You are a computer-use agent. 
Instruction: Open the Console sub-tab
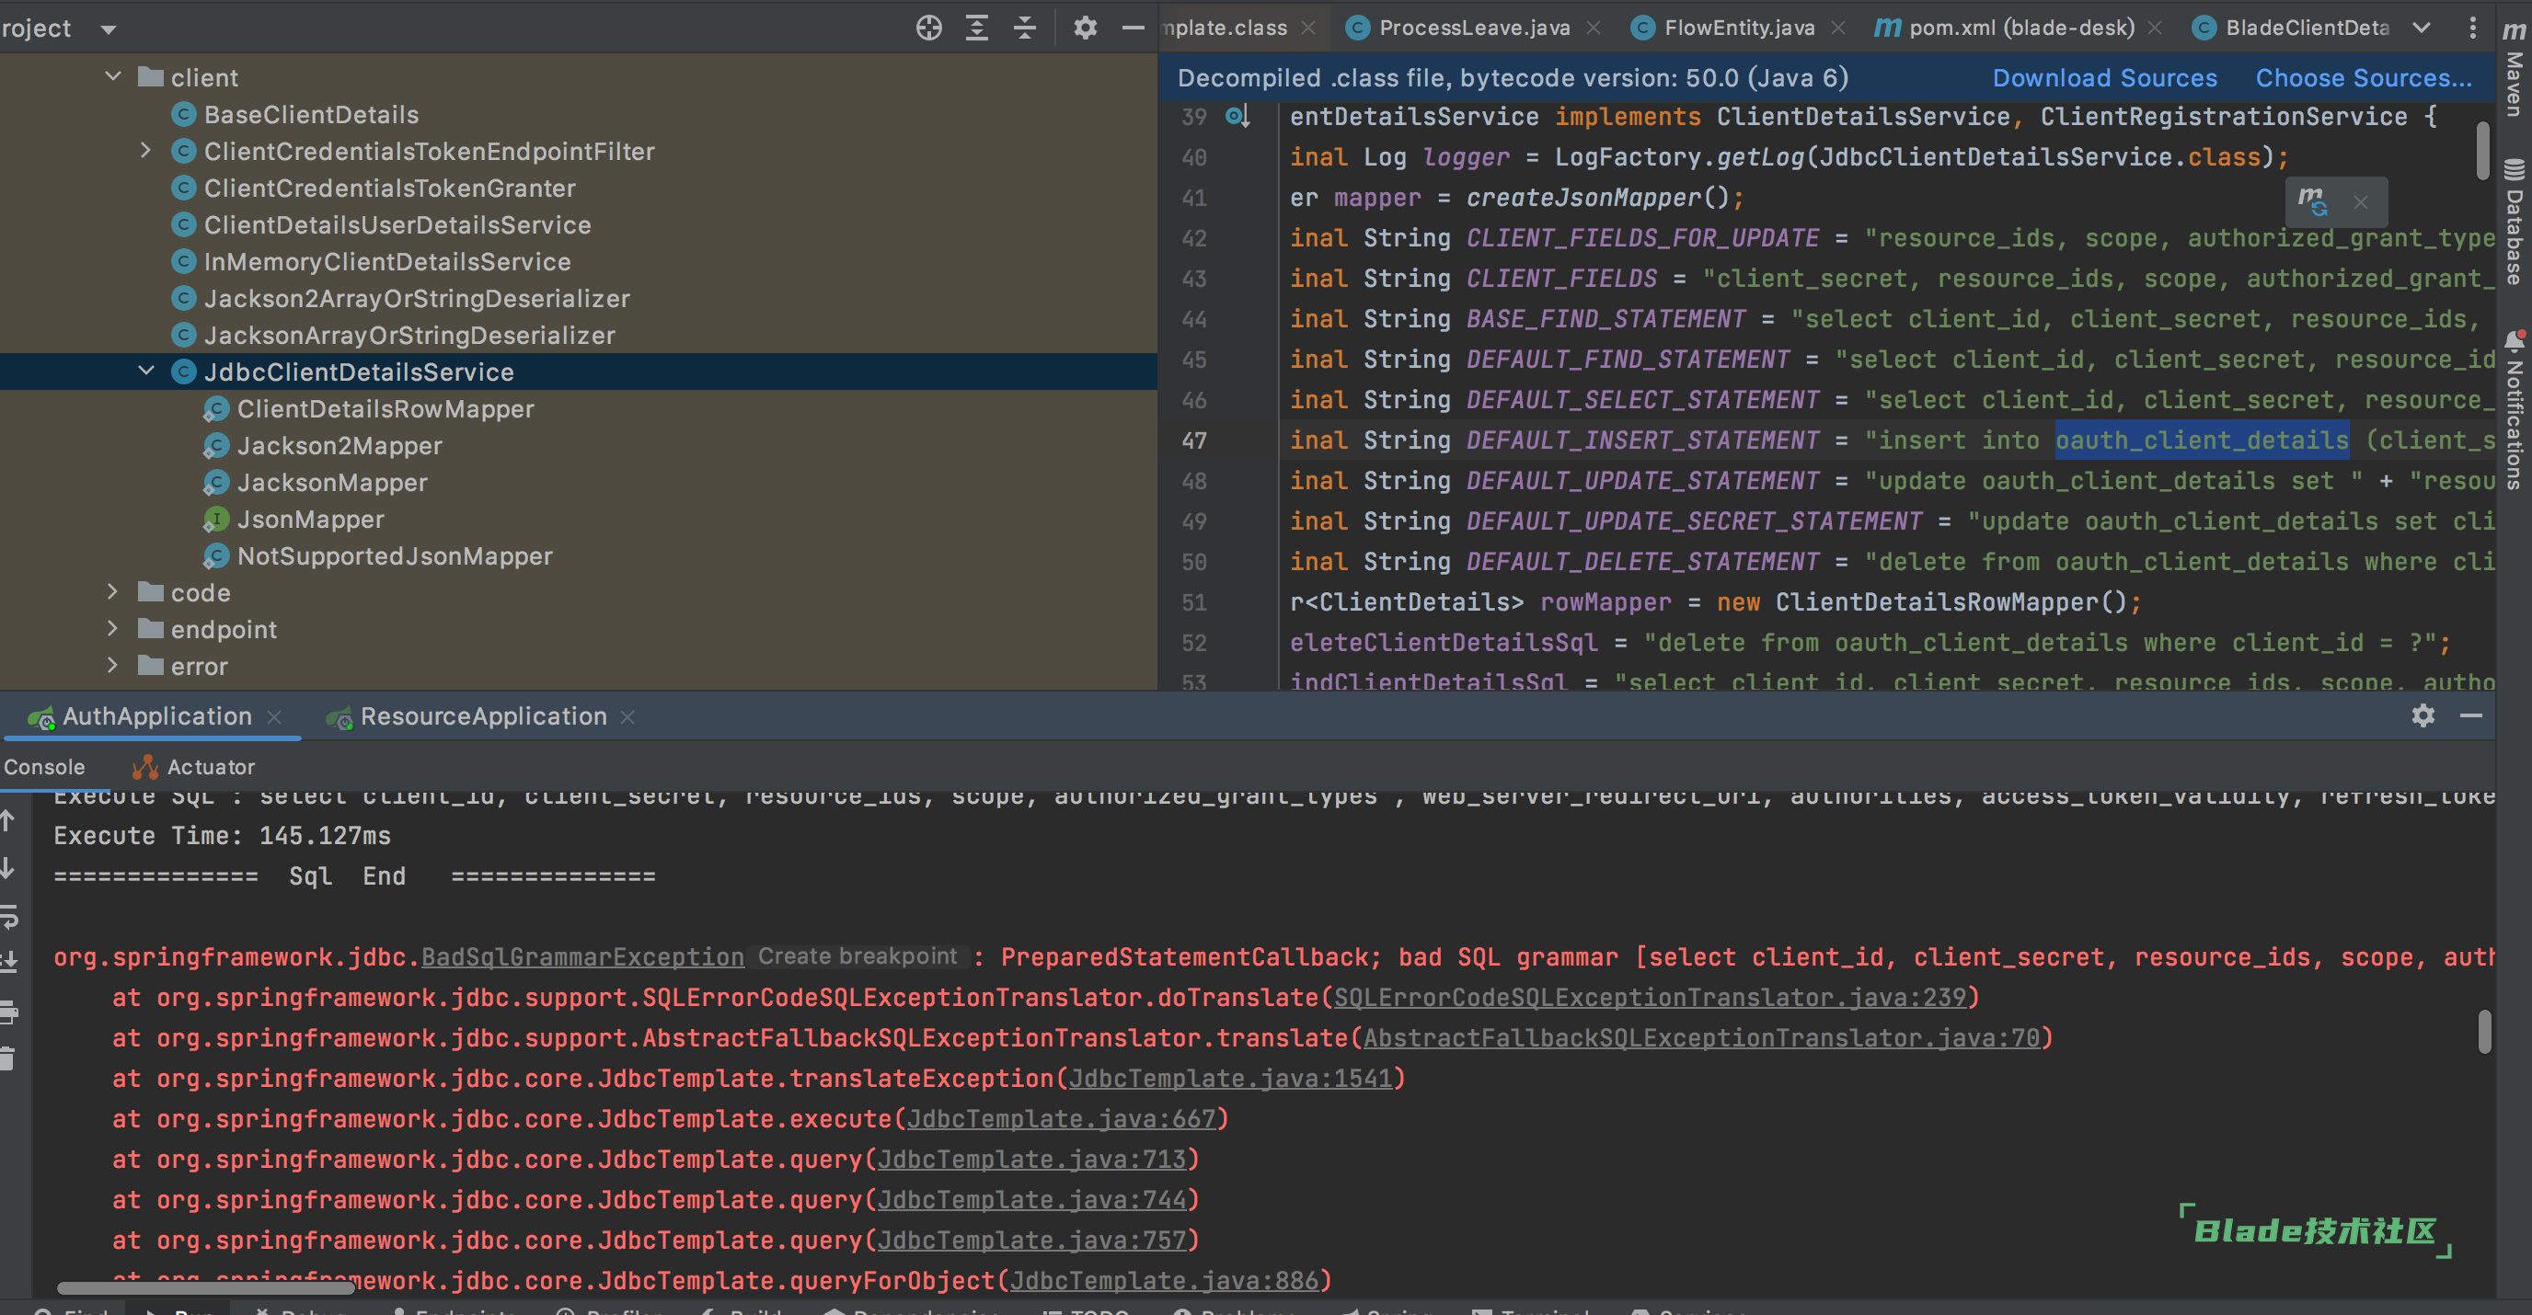coord(44,766)
